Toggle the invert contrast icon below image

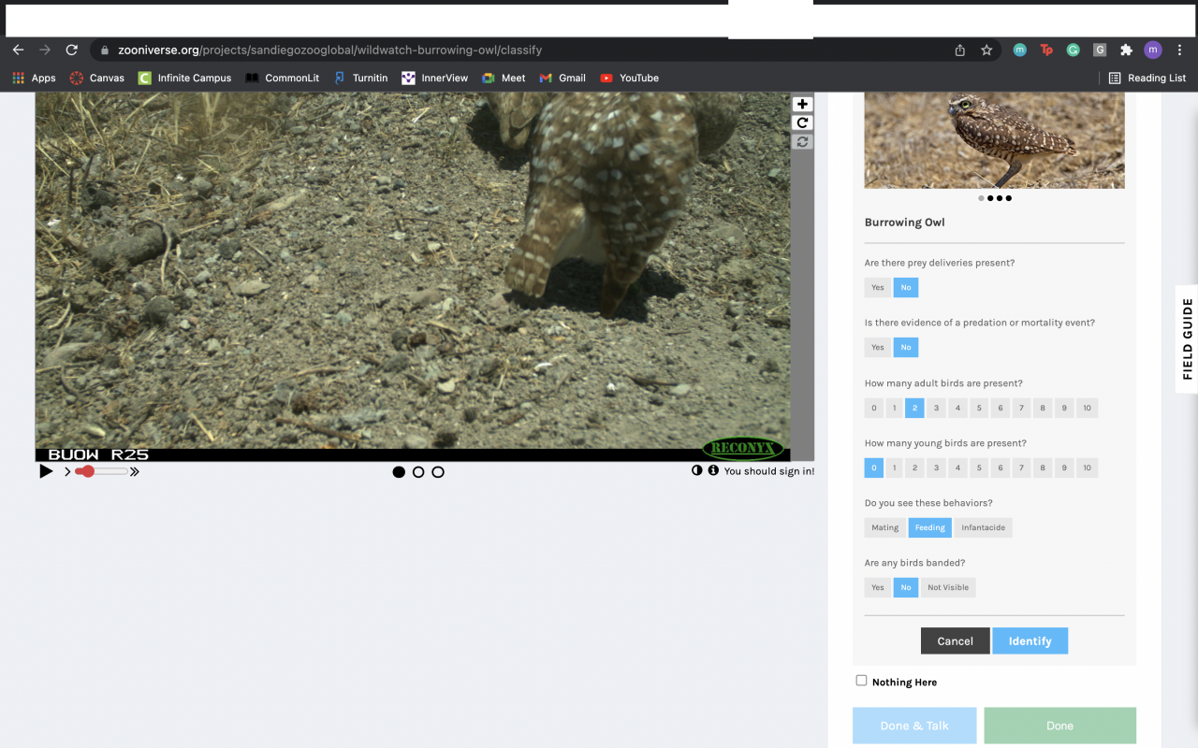(697, 471)
